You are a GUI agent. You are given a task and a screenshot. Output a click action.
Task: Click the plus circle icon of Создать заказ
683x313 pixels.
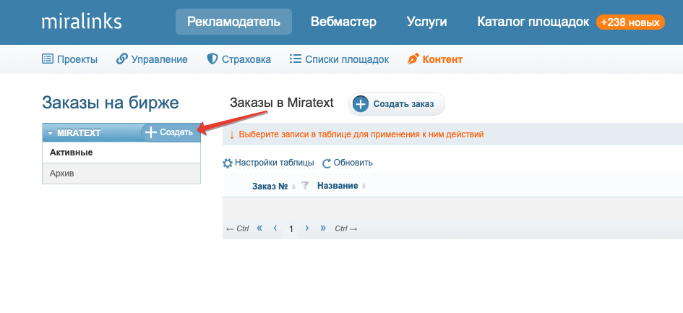pos(361,104)
